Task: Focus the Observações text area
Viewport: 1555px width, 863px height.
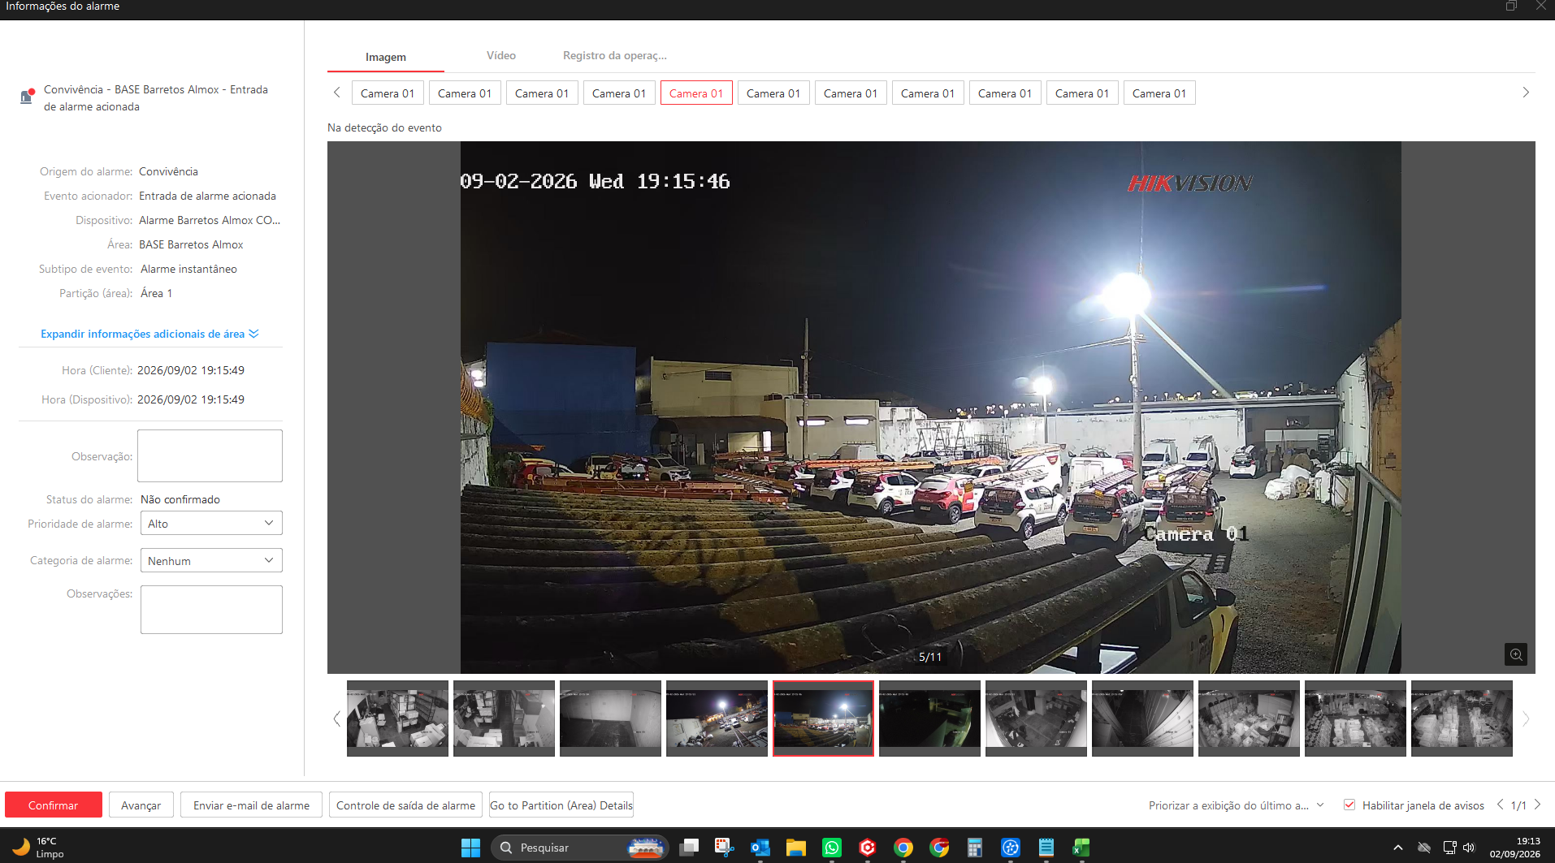Action: click(211, 610)
